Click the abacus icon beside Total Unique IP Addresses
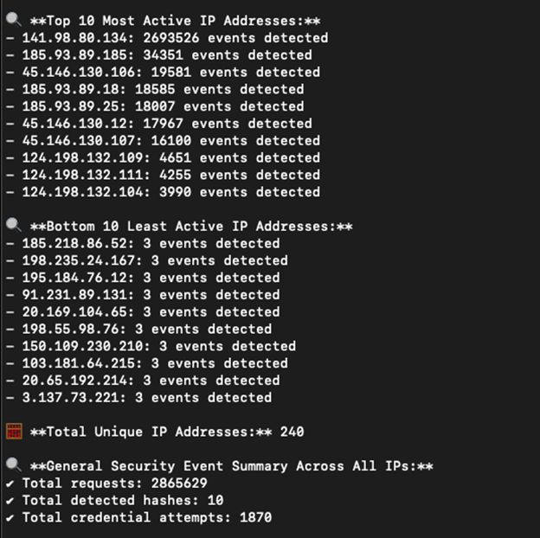Screen dimensions: 540x538 [13, 432]
